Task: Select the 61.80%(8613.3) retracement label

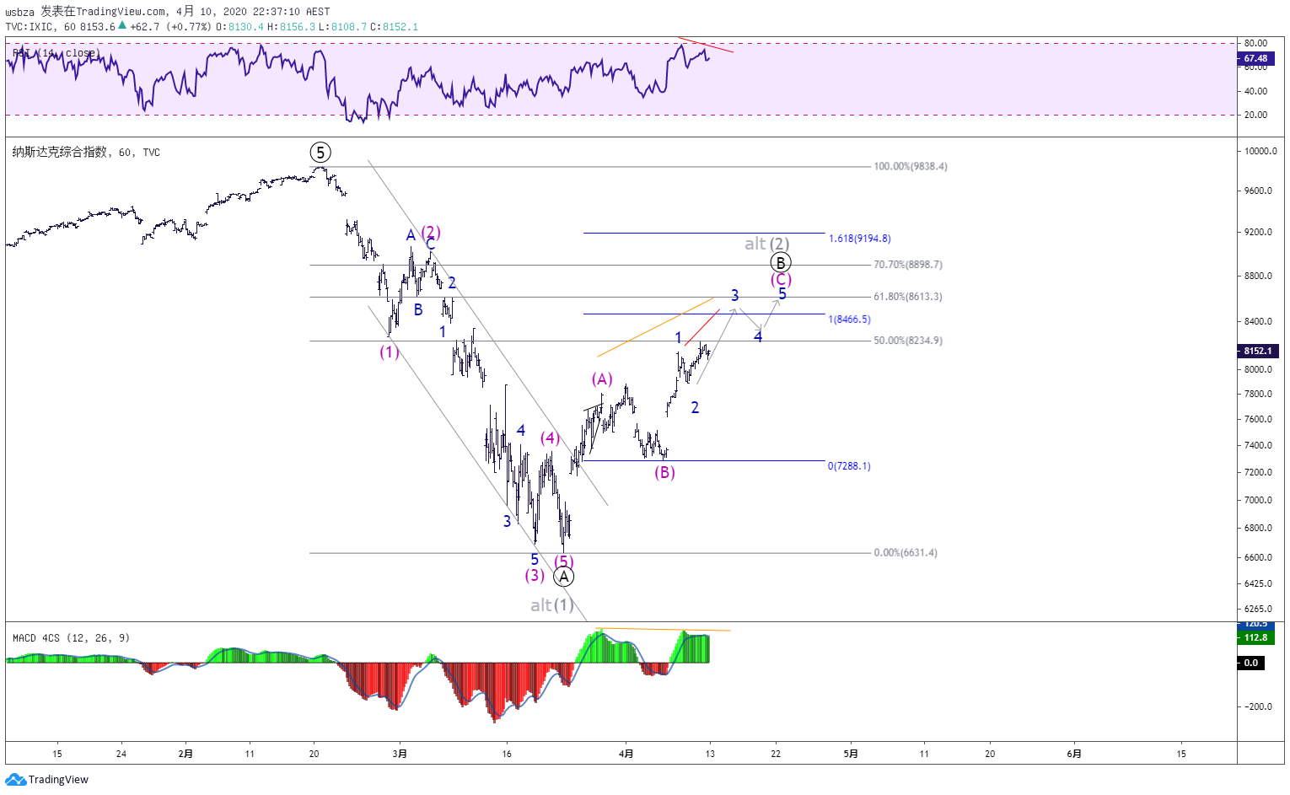Action: click(x=908, y=297)
